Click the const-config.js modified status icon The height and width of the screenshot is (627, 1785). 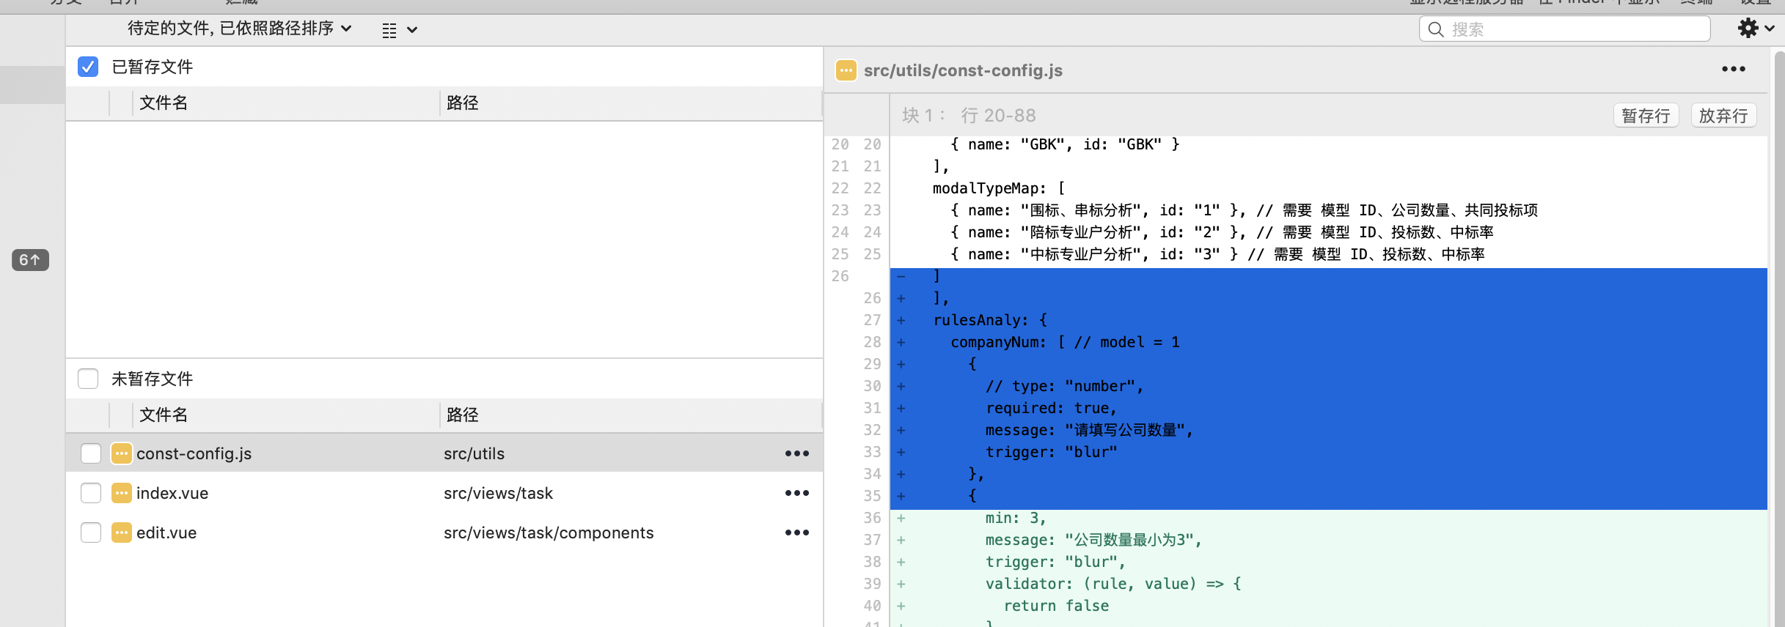122,453
